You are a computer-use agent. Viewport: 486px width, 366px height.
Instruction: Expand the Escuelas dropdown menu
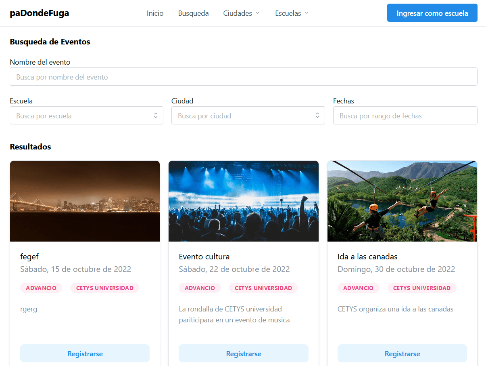click(x=292, y=13)
